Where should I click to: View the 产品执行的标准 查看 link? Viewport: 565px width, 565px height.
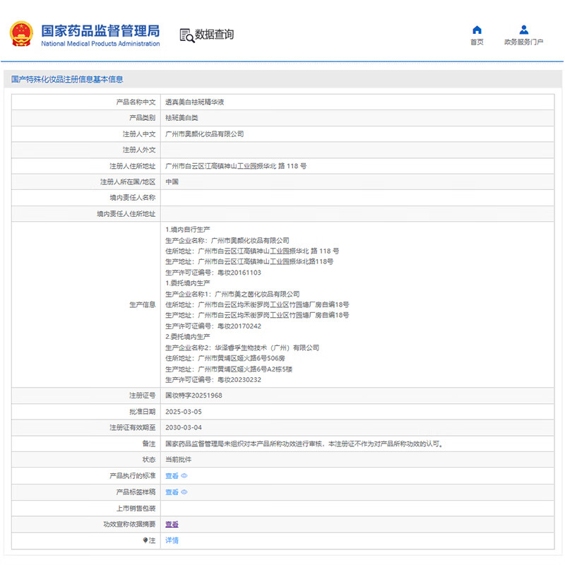coord(172,476)
